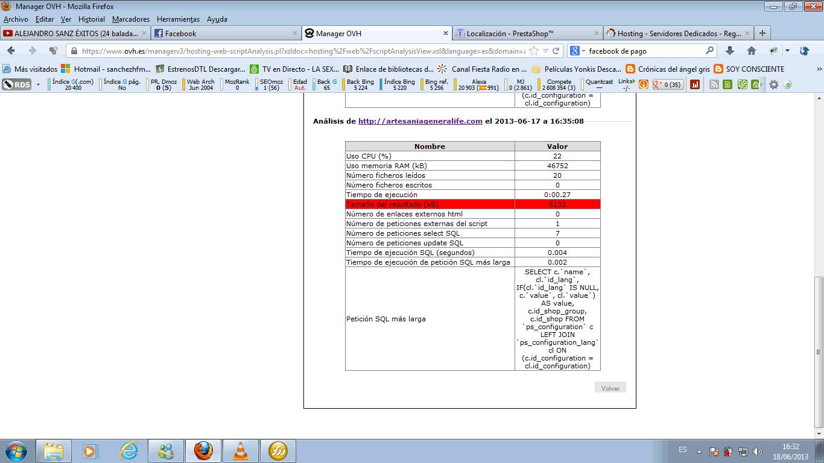The height and width of the screenshot is (463, 824).
Task: Open Windows Live Messenger in taskbar
Action: tap(165, 450)
